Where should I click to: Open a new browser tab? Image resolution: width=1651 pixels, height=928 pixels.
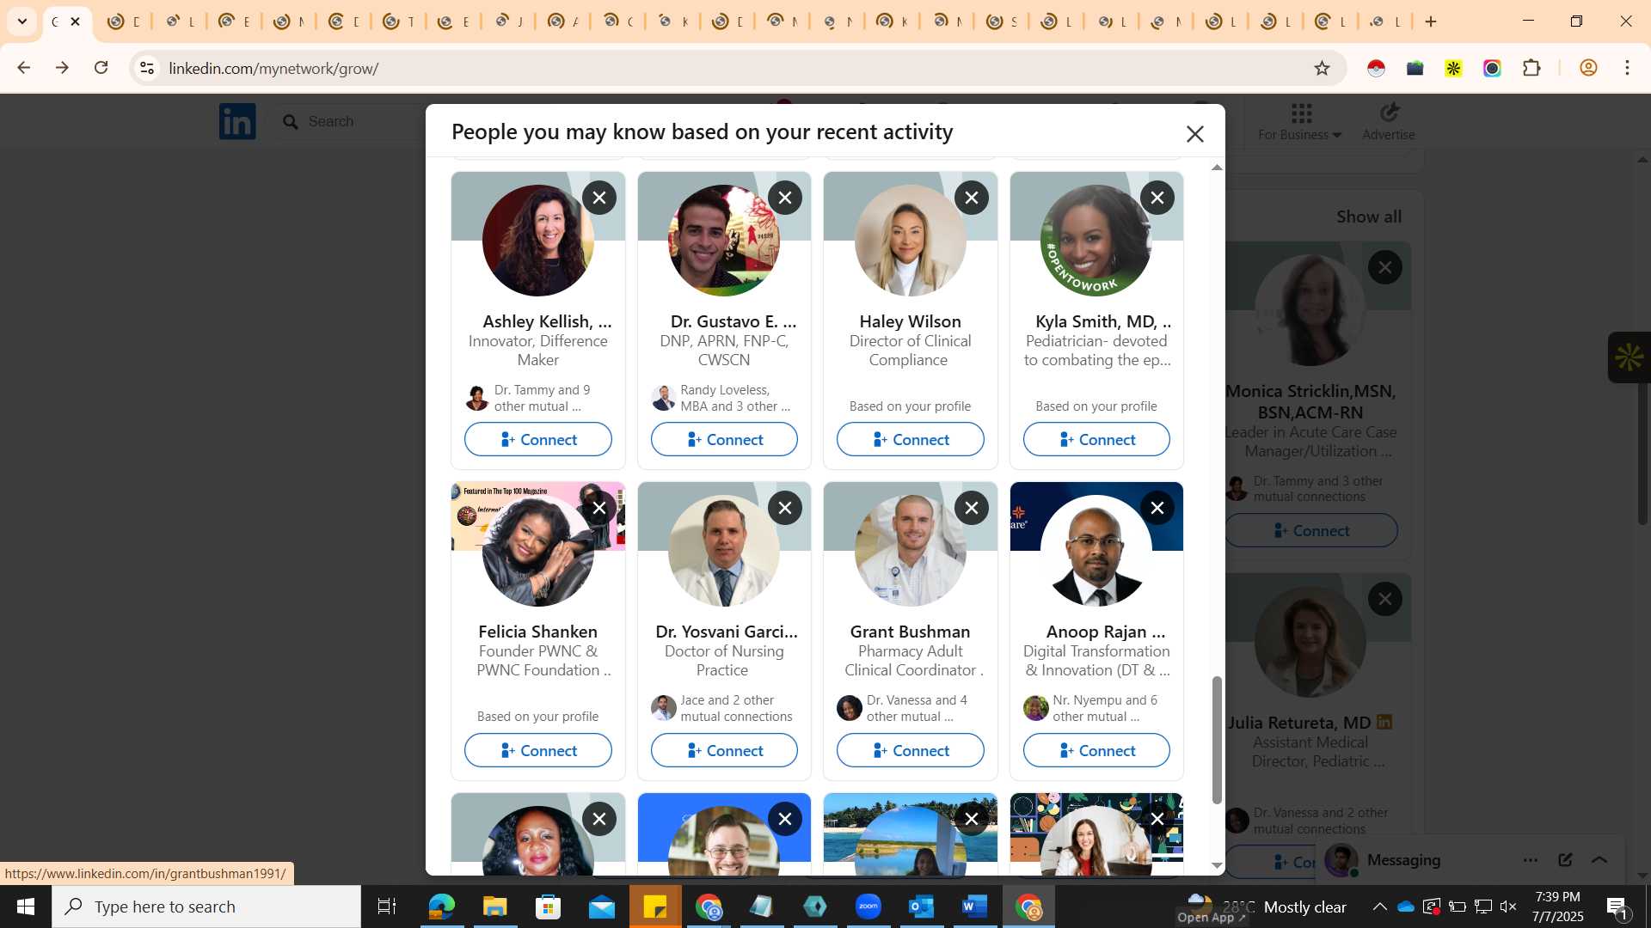[1431, 21]
